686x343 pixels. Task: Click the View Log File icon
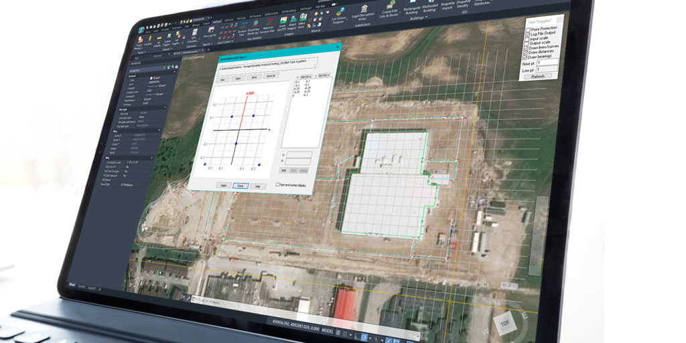(x=211, y=31)
